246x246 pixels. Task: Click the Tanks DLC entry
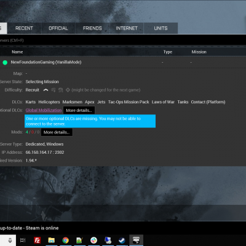pos(183,102)
